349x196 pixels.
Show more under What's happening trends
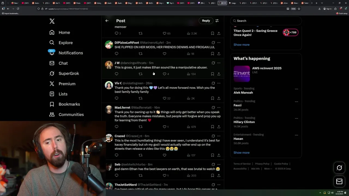241,152
